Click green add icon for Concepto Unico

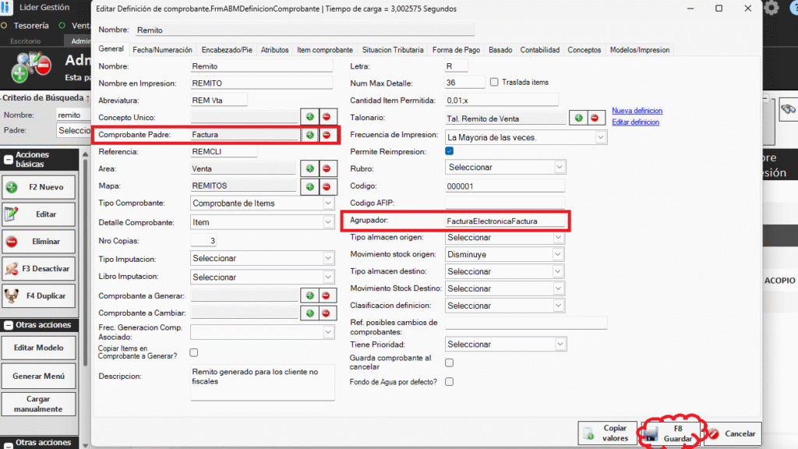coord(309,117)
